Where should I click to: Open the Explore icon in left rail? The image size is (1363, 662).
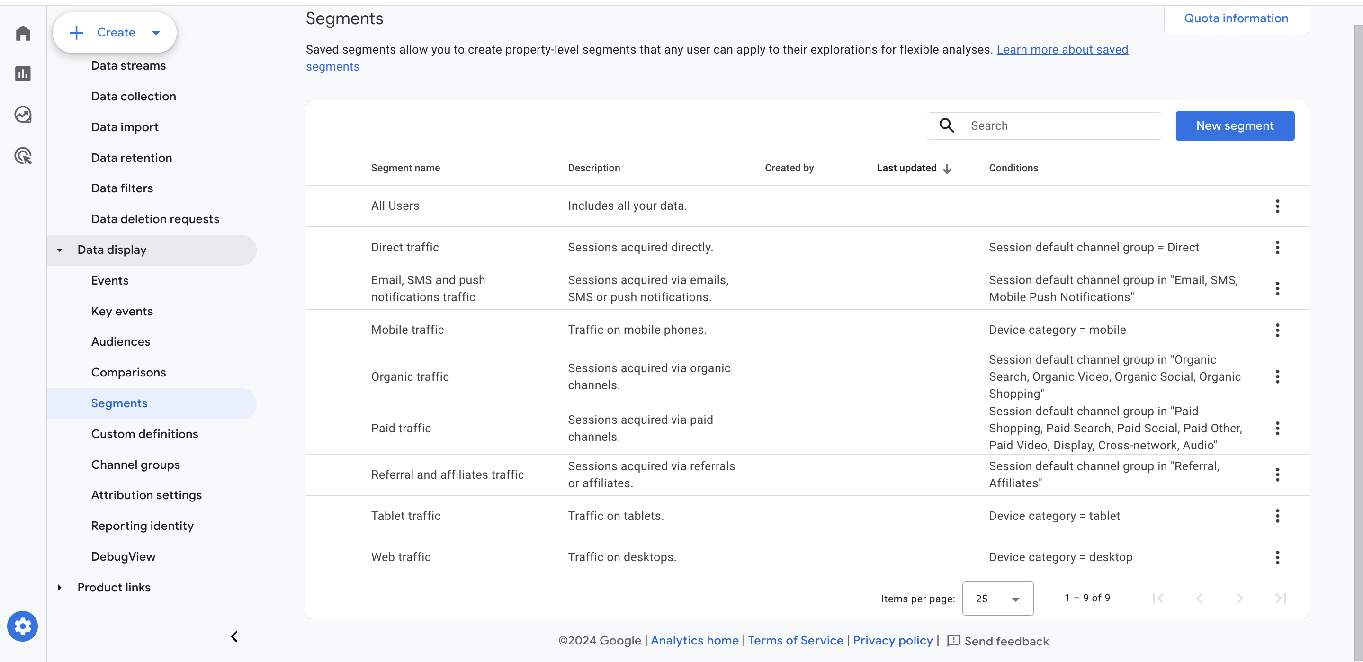pyautogui.click(x=23, y=114)
